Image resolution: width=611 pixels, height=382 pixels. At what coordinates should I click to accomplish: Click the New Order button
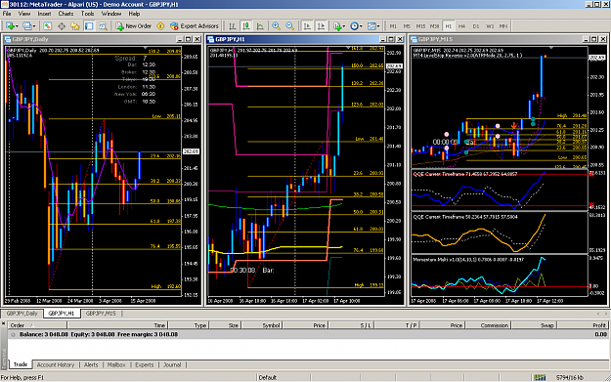tap(133, 26)
